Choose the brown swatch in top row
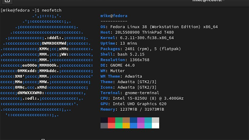The width and height of the screenshot is (249, 140). coord(126,120)
